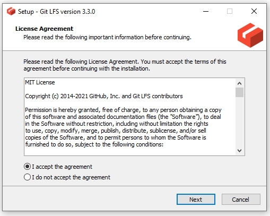The image size is (270, 216).
Task: Click the 'License Agreement' heading
Action: (x=44, y=29)
